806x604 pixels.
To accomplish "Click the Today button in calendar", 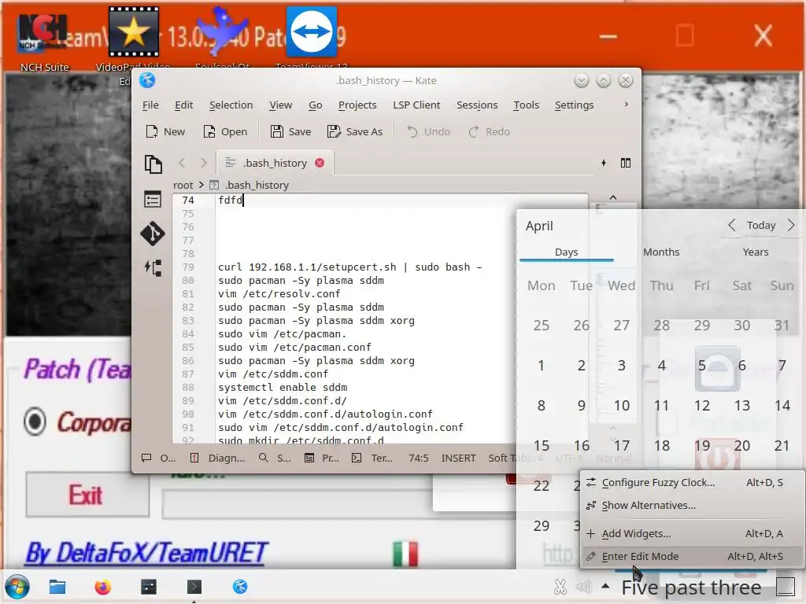I will click(761, 225).
